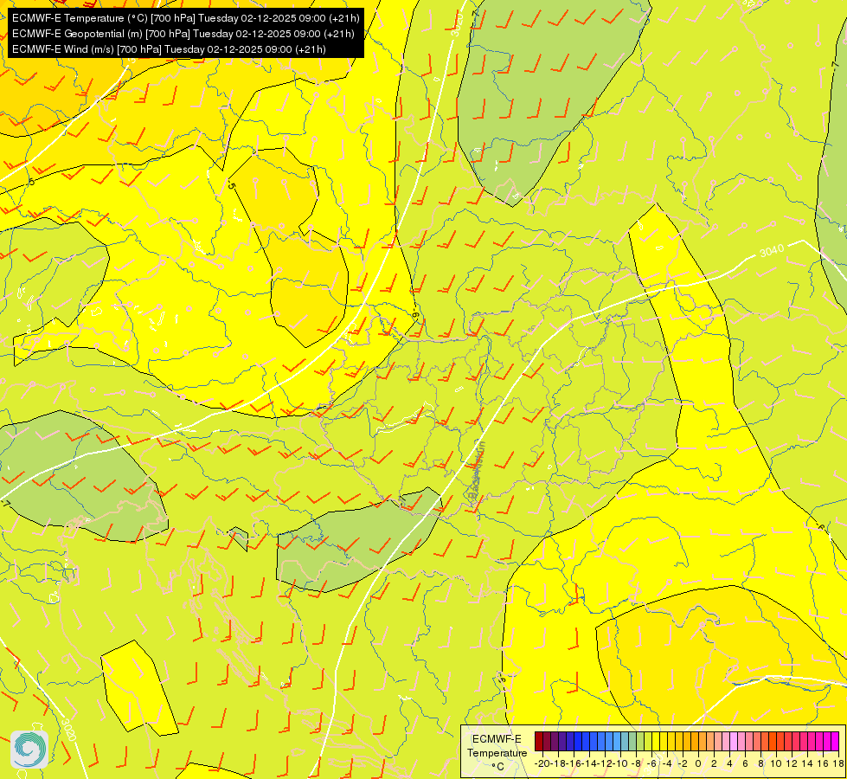Select the dark red -20 legend swatch
847x779 pixels.
point(538,741)
